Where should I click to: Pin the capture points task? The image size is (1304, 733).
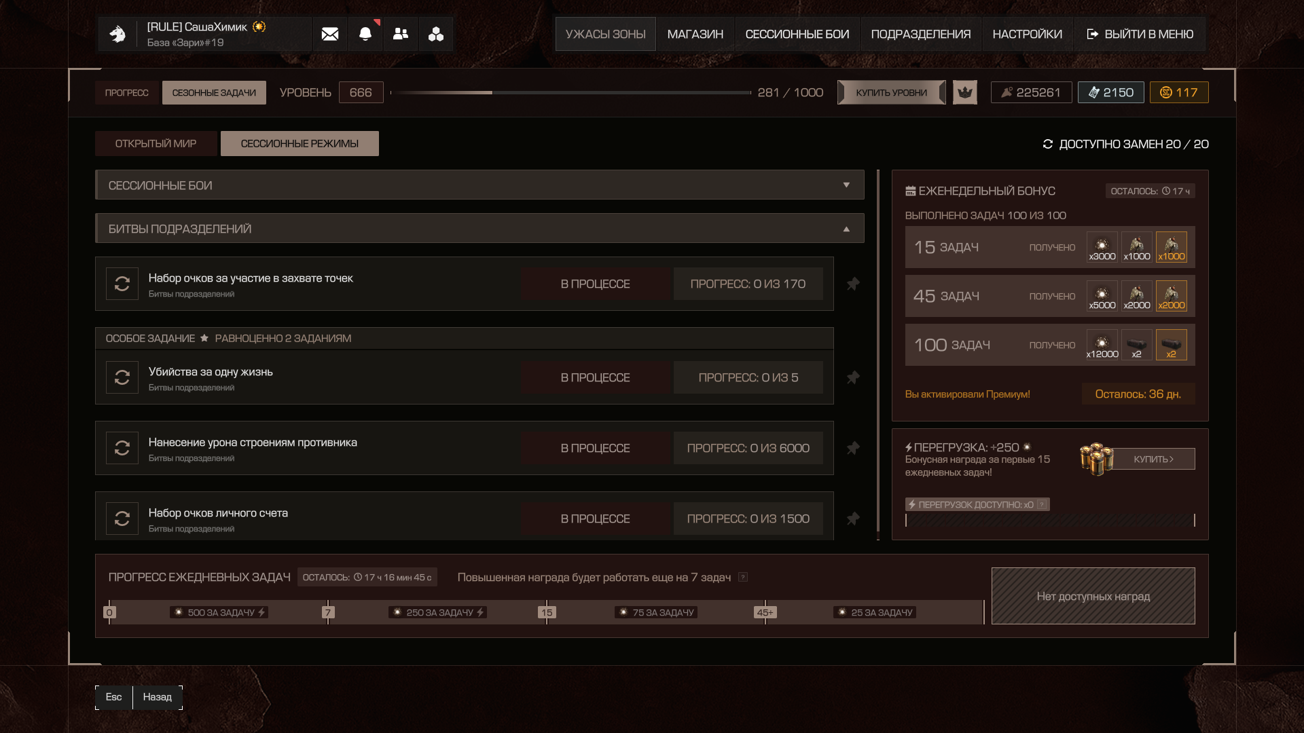coord(853,284)
